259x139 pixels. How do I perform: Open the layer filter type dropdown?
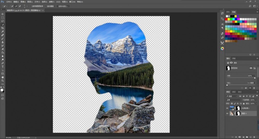coord(232,96)
